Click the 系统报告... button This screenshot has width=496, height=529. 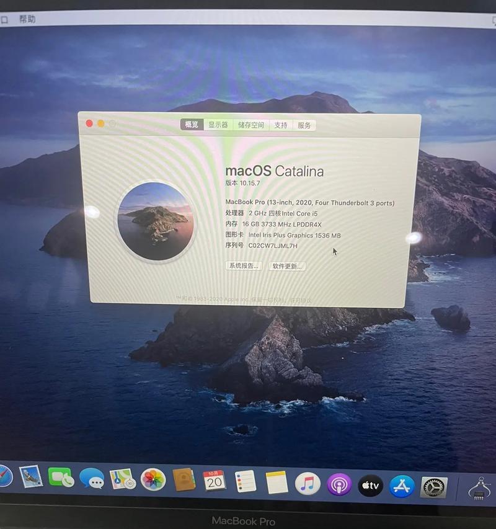[x=244, y=266]
